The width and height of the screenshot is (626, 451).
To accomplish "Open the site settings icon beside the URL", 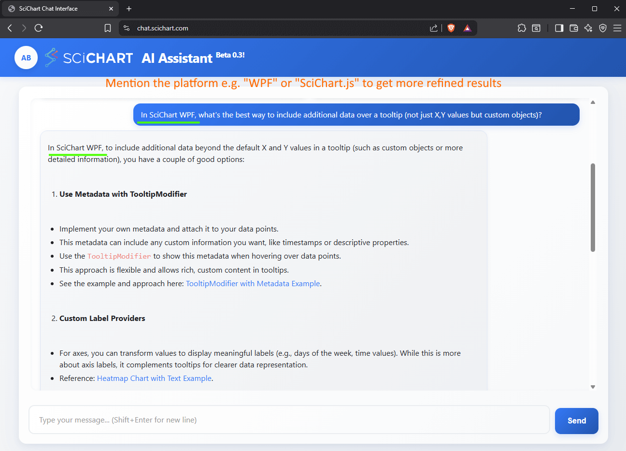I will coord(127,28).
